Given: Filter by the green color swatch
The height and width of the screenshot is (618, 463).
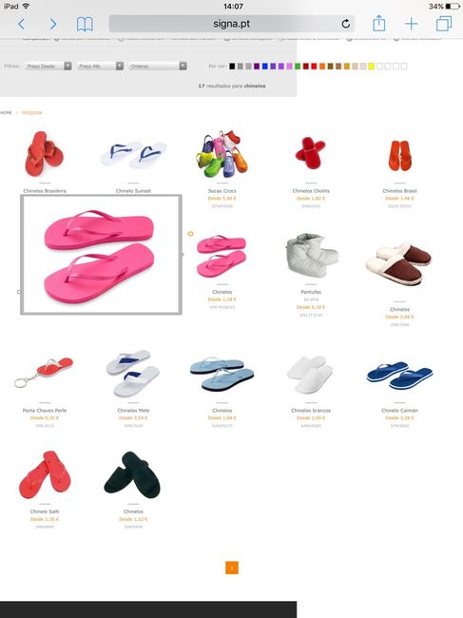Looking at the screenshot, I should 298,67.
